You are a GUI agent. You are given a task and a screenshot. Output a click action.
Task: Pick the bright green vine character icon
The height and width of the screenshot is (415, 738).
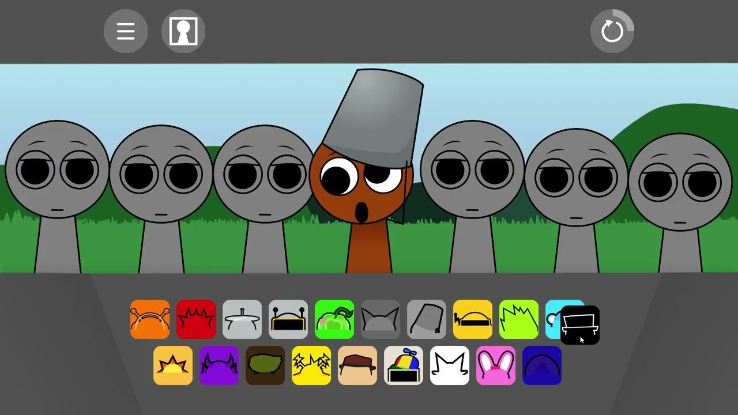(x=334, y=319)
